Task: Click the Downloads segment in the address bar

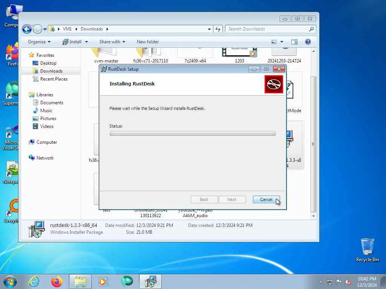Action: [x=92, y=29]
